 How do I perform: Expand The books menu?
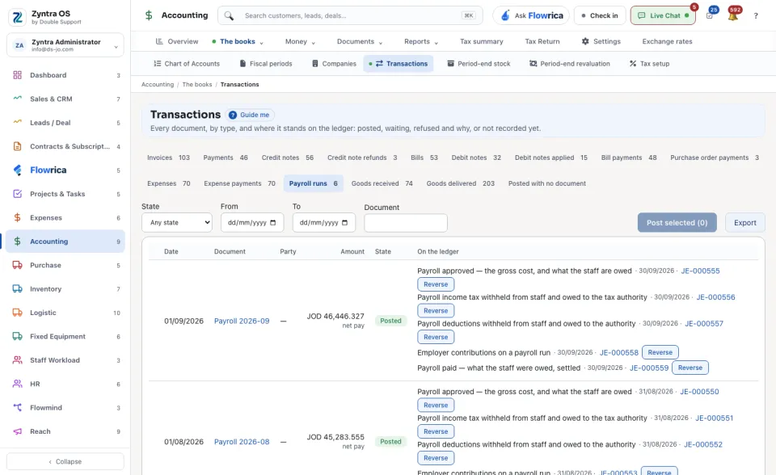pyautogui.click(x=238, y=41)
